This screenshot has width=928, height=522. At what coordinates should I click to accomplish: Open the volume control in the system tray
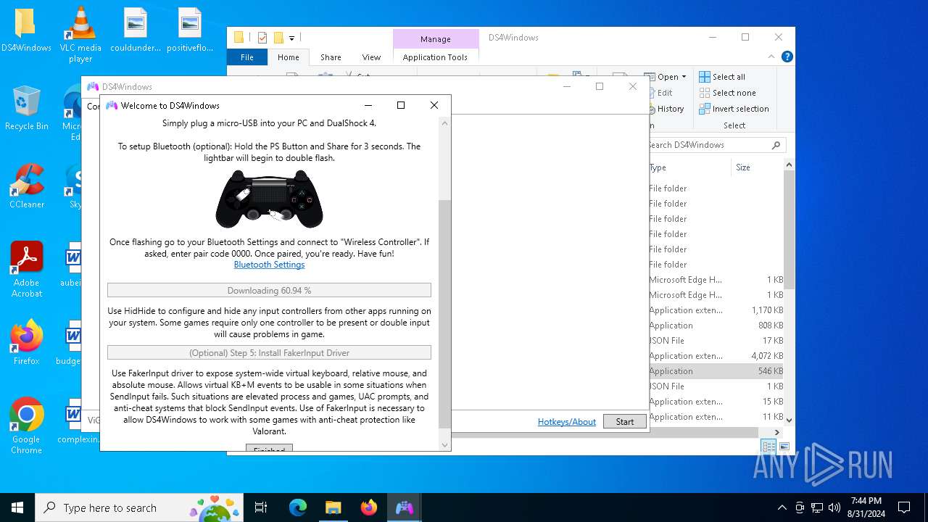click(834, 507)
